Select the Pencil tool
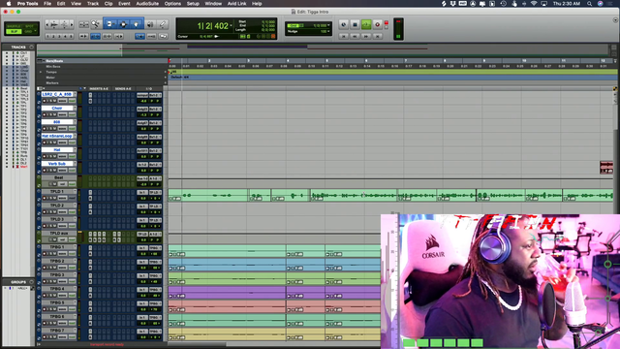Viewport: 620px width, 349px height. [163, 24]
